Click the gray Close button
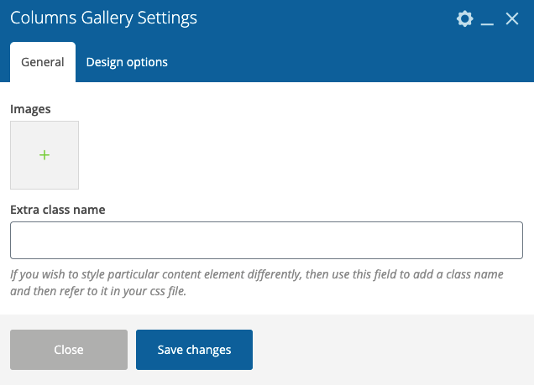Screen dimensions: 534x385 (x=69, y=350)
